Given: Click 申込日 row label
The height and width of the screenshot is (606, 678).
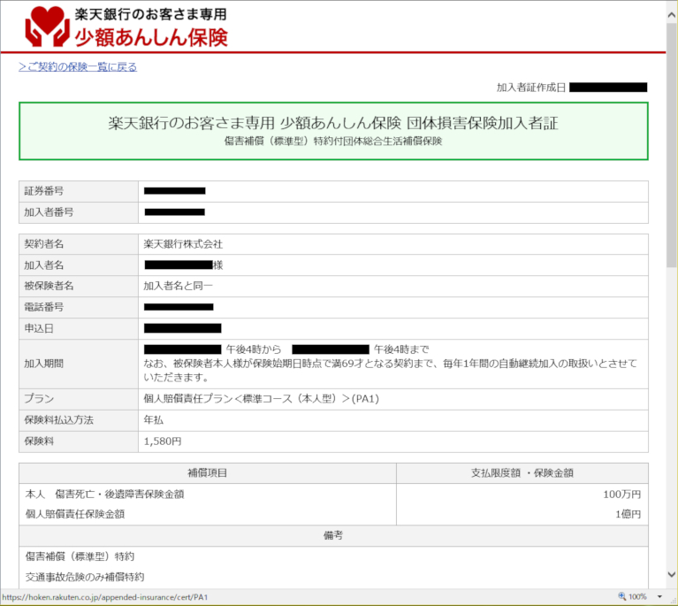Looking at the screenshot, I should click(x=39, y=328).
